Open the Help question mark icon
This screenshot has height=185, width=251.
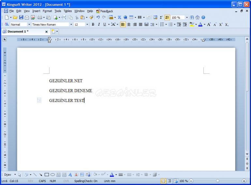pyautogui.click(x=203, y=18)
